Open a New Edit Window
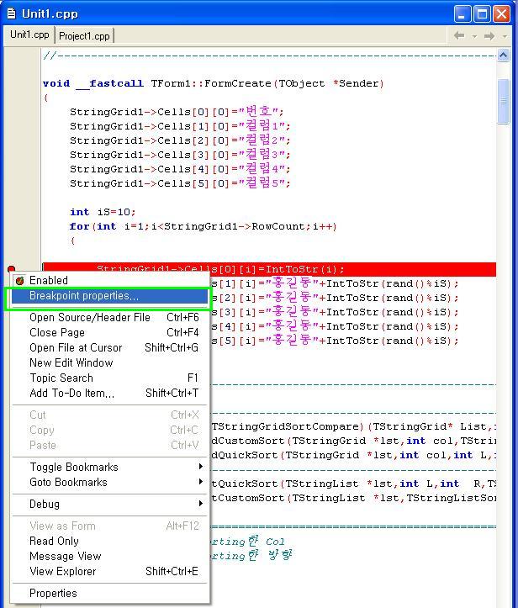Viewport: 518px width, 608px height. 71,362
